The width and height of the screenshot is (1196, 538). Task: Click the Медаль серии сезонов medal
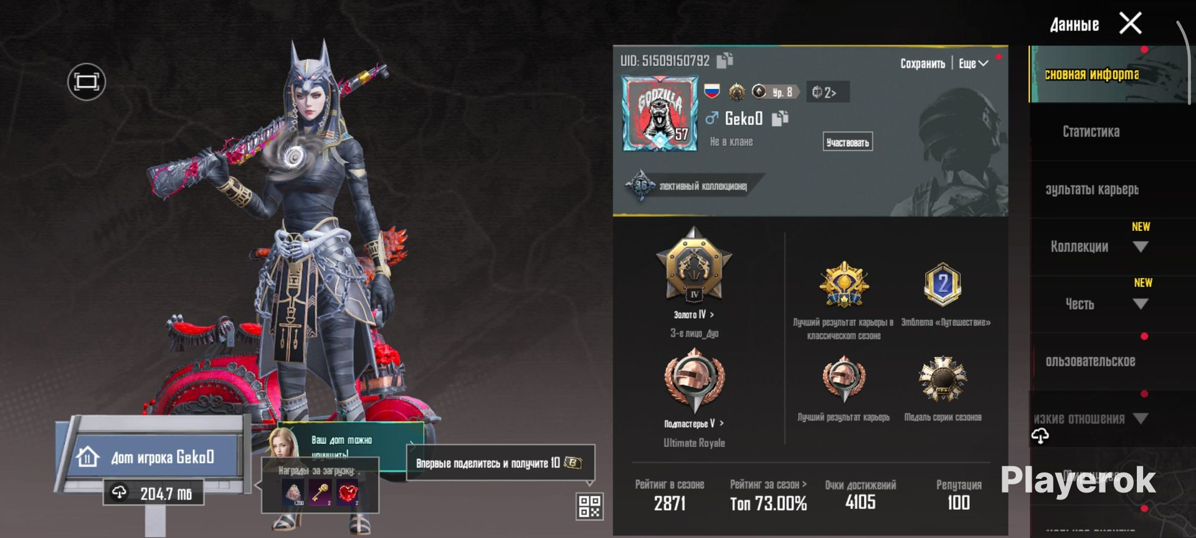(x=942, y=379)
